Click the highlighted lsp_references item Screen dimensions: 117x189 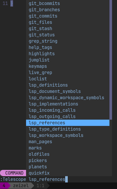68,123
